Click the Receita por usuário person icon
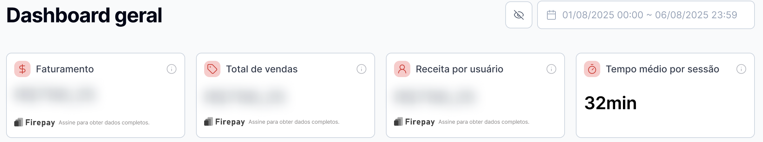This screenshot has width=763, height=142. click(x=402, y=69)
